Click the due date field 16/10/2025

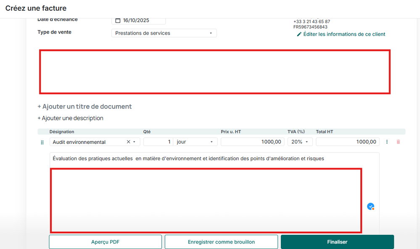(x=138, y=21)
